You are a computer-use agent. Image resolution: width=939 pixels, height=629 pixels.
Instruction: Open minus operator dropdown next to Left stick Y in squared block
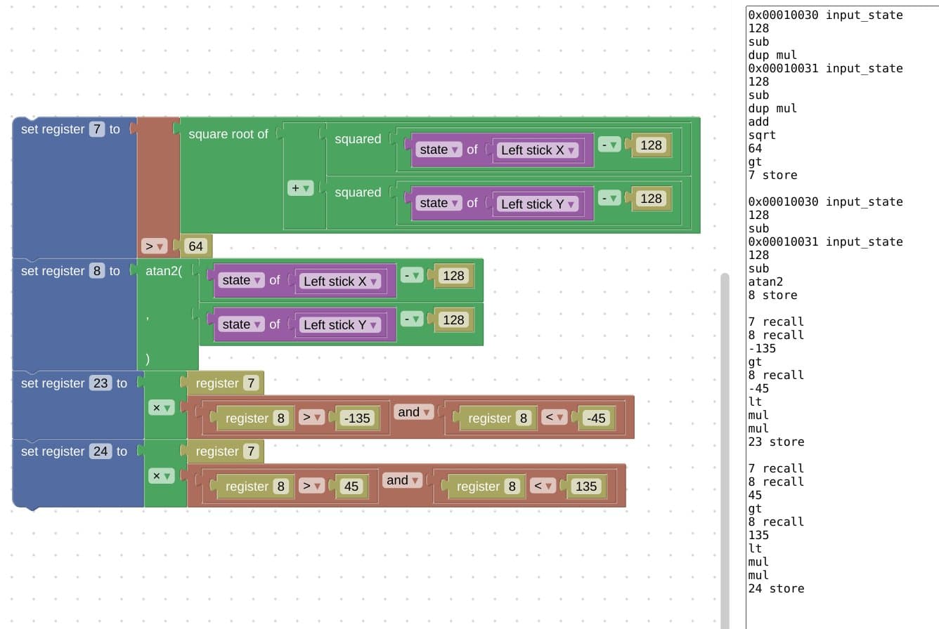pos(610,199)
